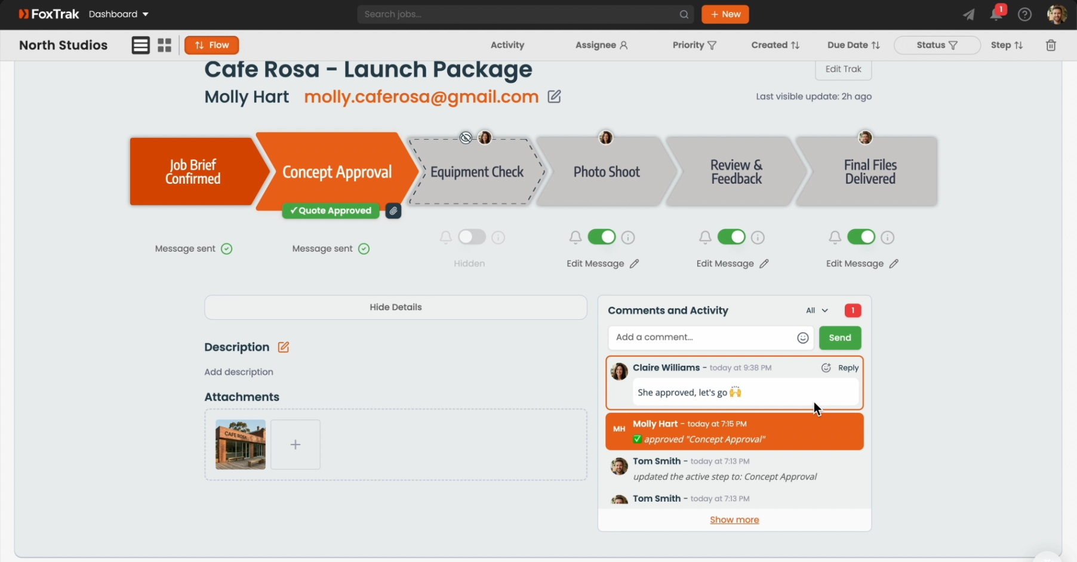The height and width of the screenshot is (562, 1077).
Task: Focus the Search jobs field
Action: 525,14
